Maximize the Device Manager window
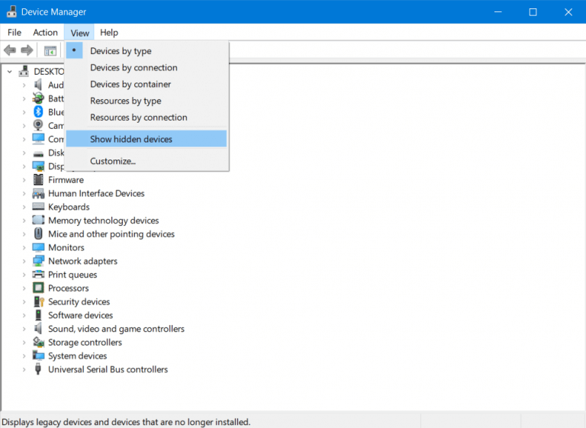This screenshot has height=428, width=586. point(533,12)
